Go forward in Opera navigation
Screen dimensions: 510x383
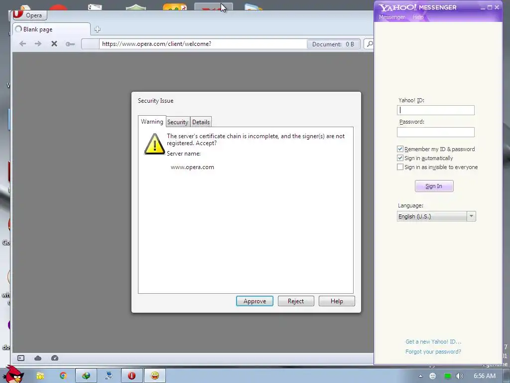[x=38, y=44]
